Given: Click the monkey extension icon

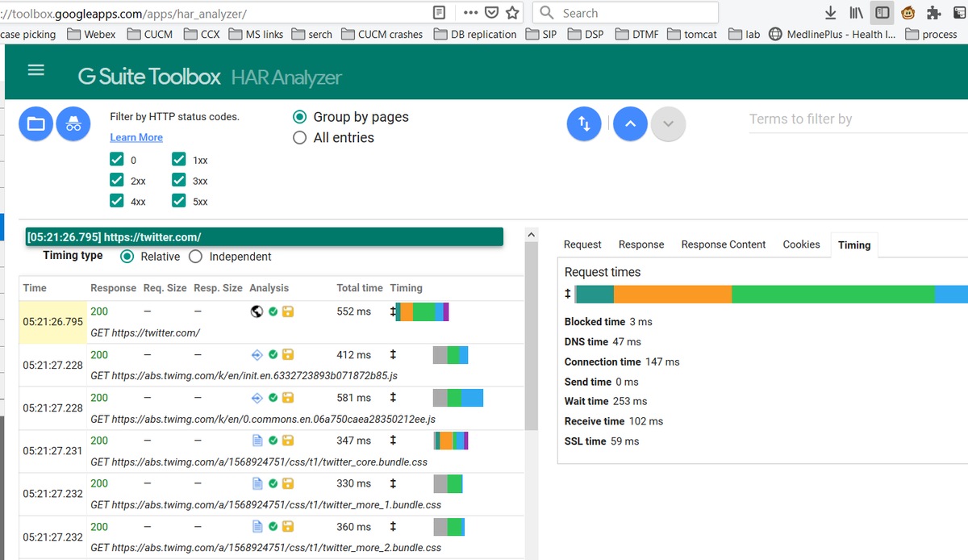Looking at the screenshot, I should point(908,12).
